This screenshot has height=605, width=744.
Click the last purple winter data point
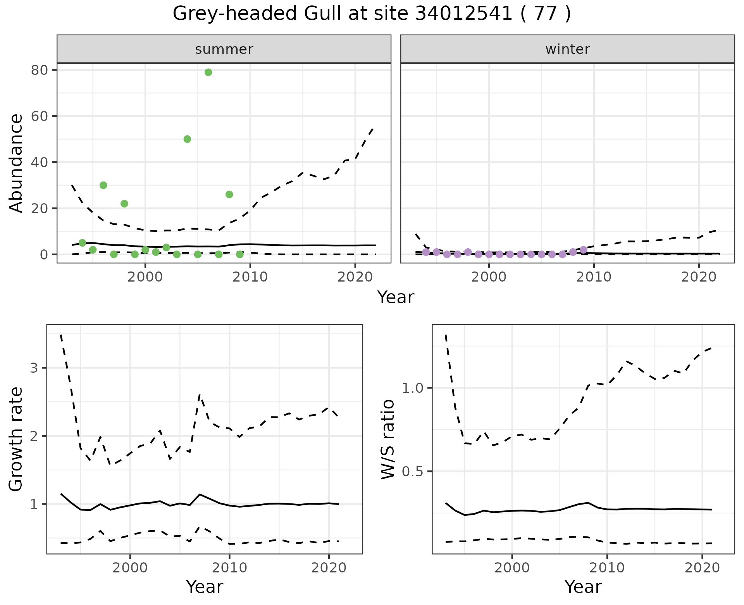coord(583,250)
